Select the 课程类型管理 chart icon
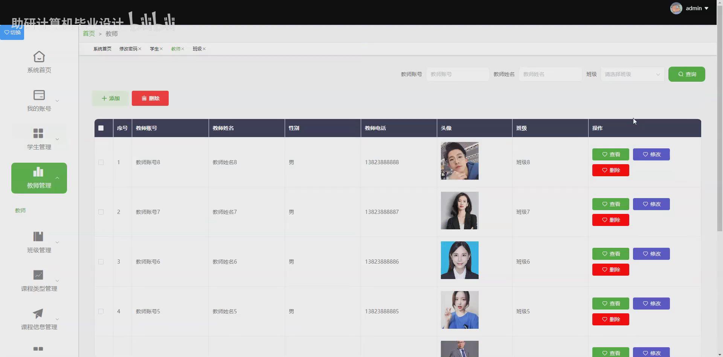The width and height of the screenshot is (723, 357). (x=38, y=275)
